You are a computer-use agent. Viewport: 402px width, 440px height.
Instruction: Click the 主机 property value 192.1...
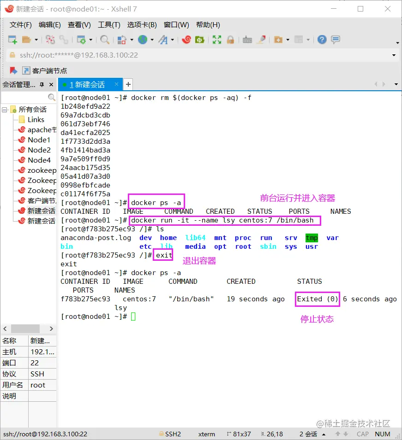click(x=42, y=352)
